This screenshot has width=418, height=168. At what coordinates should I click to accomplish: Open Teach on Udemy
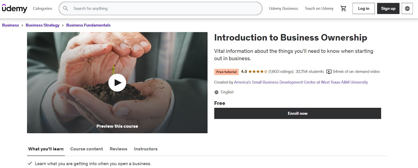[319, 8]
